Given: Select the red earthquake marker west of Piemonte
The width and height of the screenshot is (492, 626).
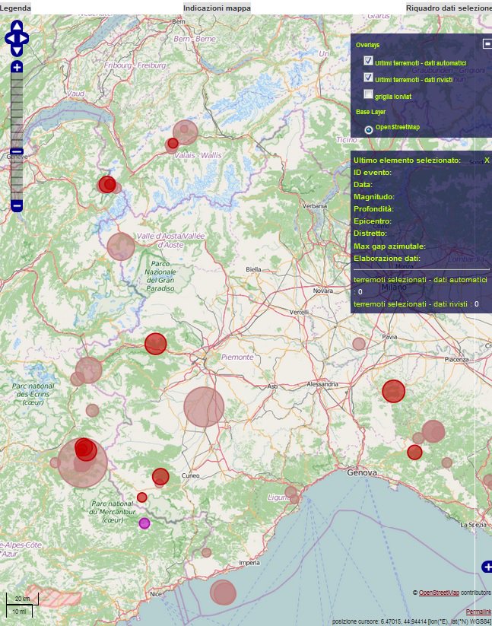Looking at the screenshot, I should (156, 343).
